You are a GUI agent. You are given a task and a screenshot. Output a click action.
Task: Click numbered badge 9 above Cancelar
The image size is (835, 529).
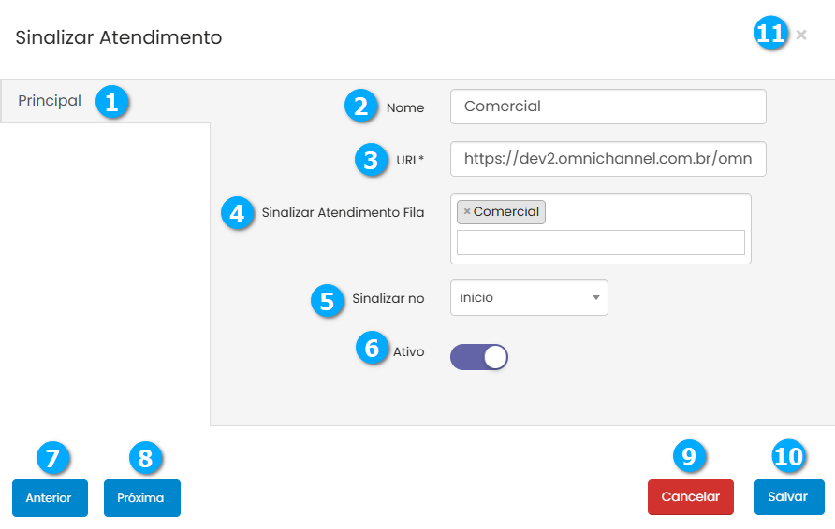point(689,456)
